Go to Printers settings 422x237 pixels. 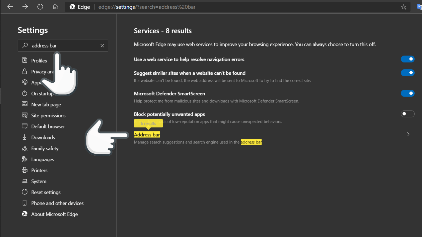(x=39, y=170)
